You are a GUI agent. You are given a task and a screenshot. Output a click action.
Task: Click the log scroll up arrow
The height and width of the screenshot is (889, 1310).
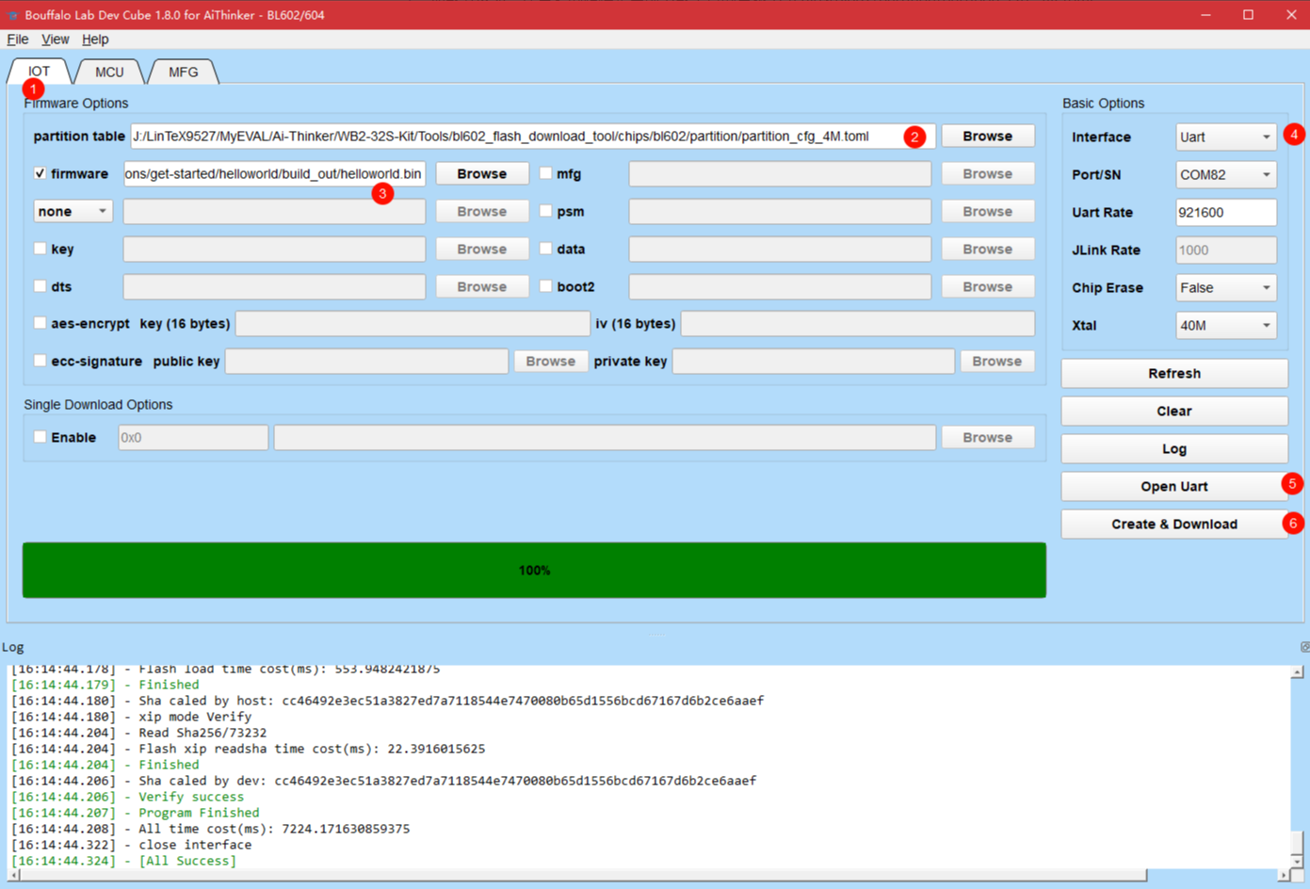pos(1297,671)
